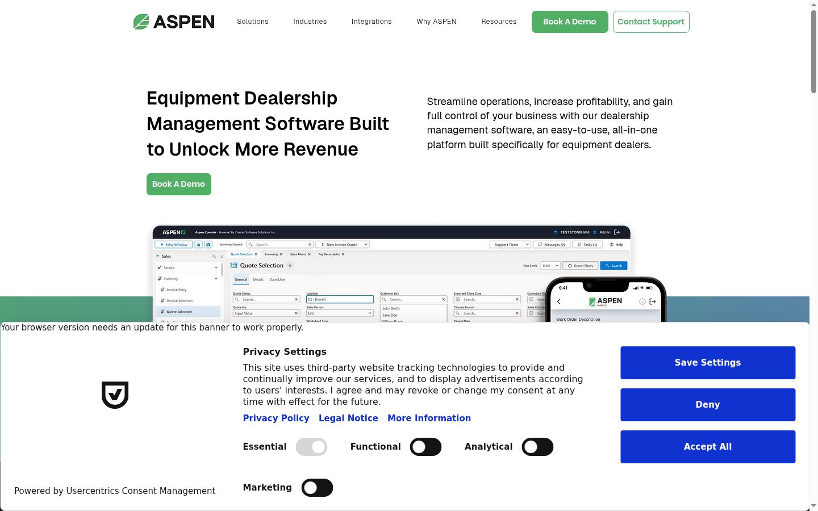
Task: Clear the Expected Close Date field
Action: pyautogui.click(x=517, y=299)
